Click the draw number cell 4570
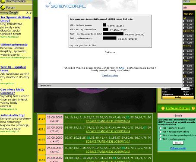Viewport: 196px width, 162px height. (x=42, y=140)
